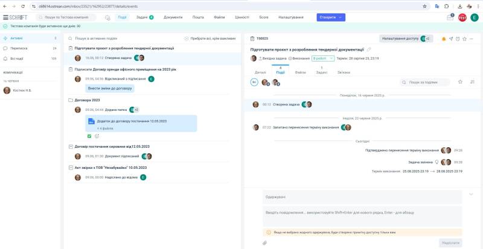The width and height of the screenshot is (483, 249).
Task: Collapse the message panel chevron beside recipients field
Action: pos(471,194)
